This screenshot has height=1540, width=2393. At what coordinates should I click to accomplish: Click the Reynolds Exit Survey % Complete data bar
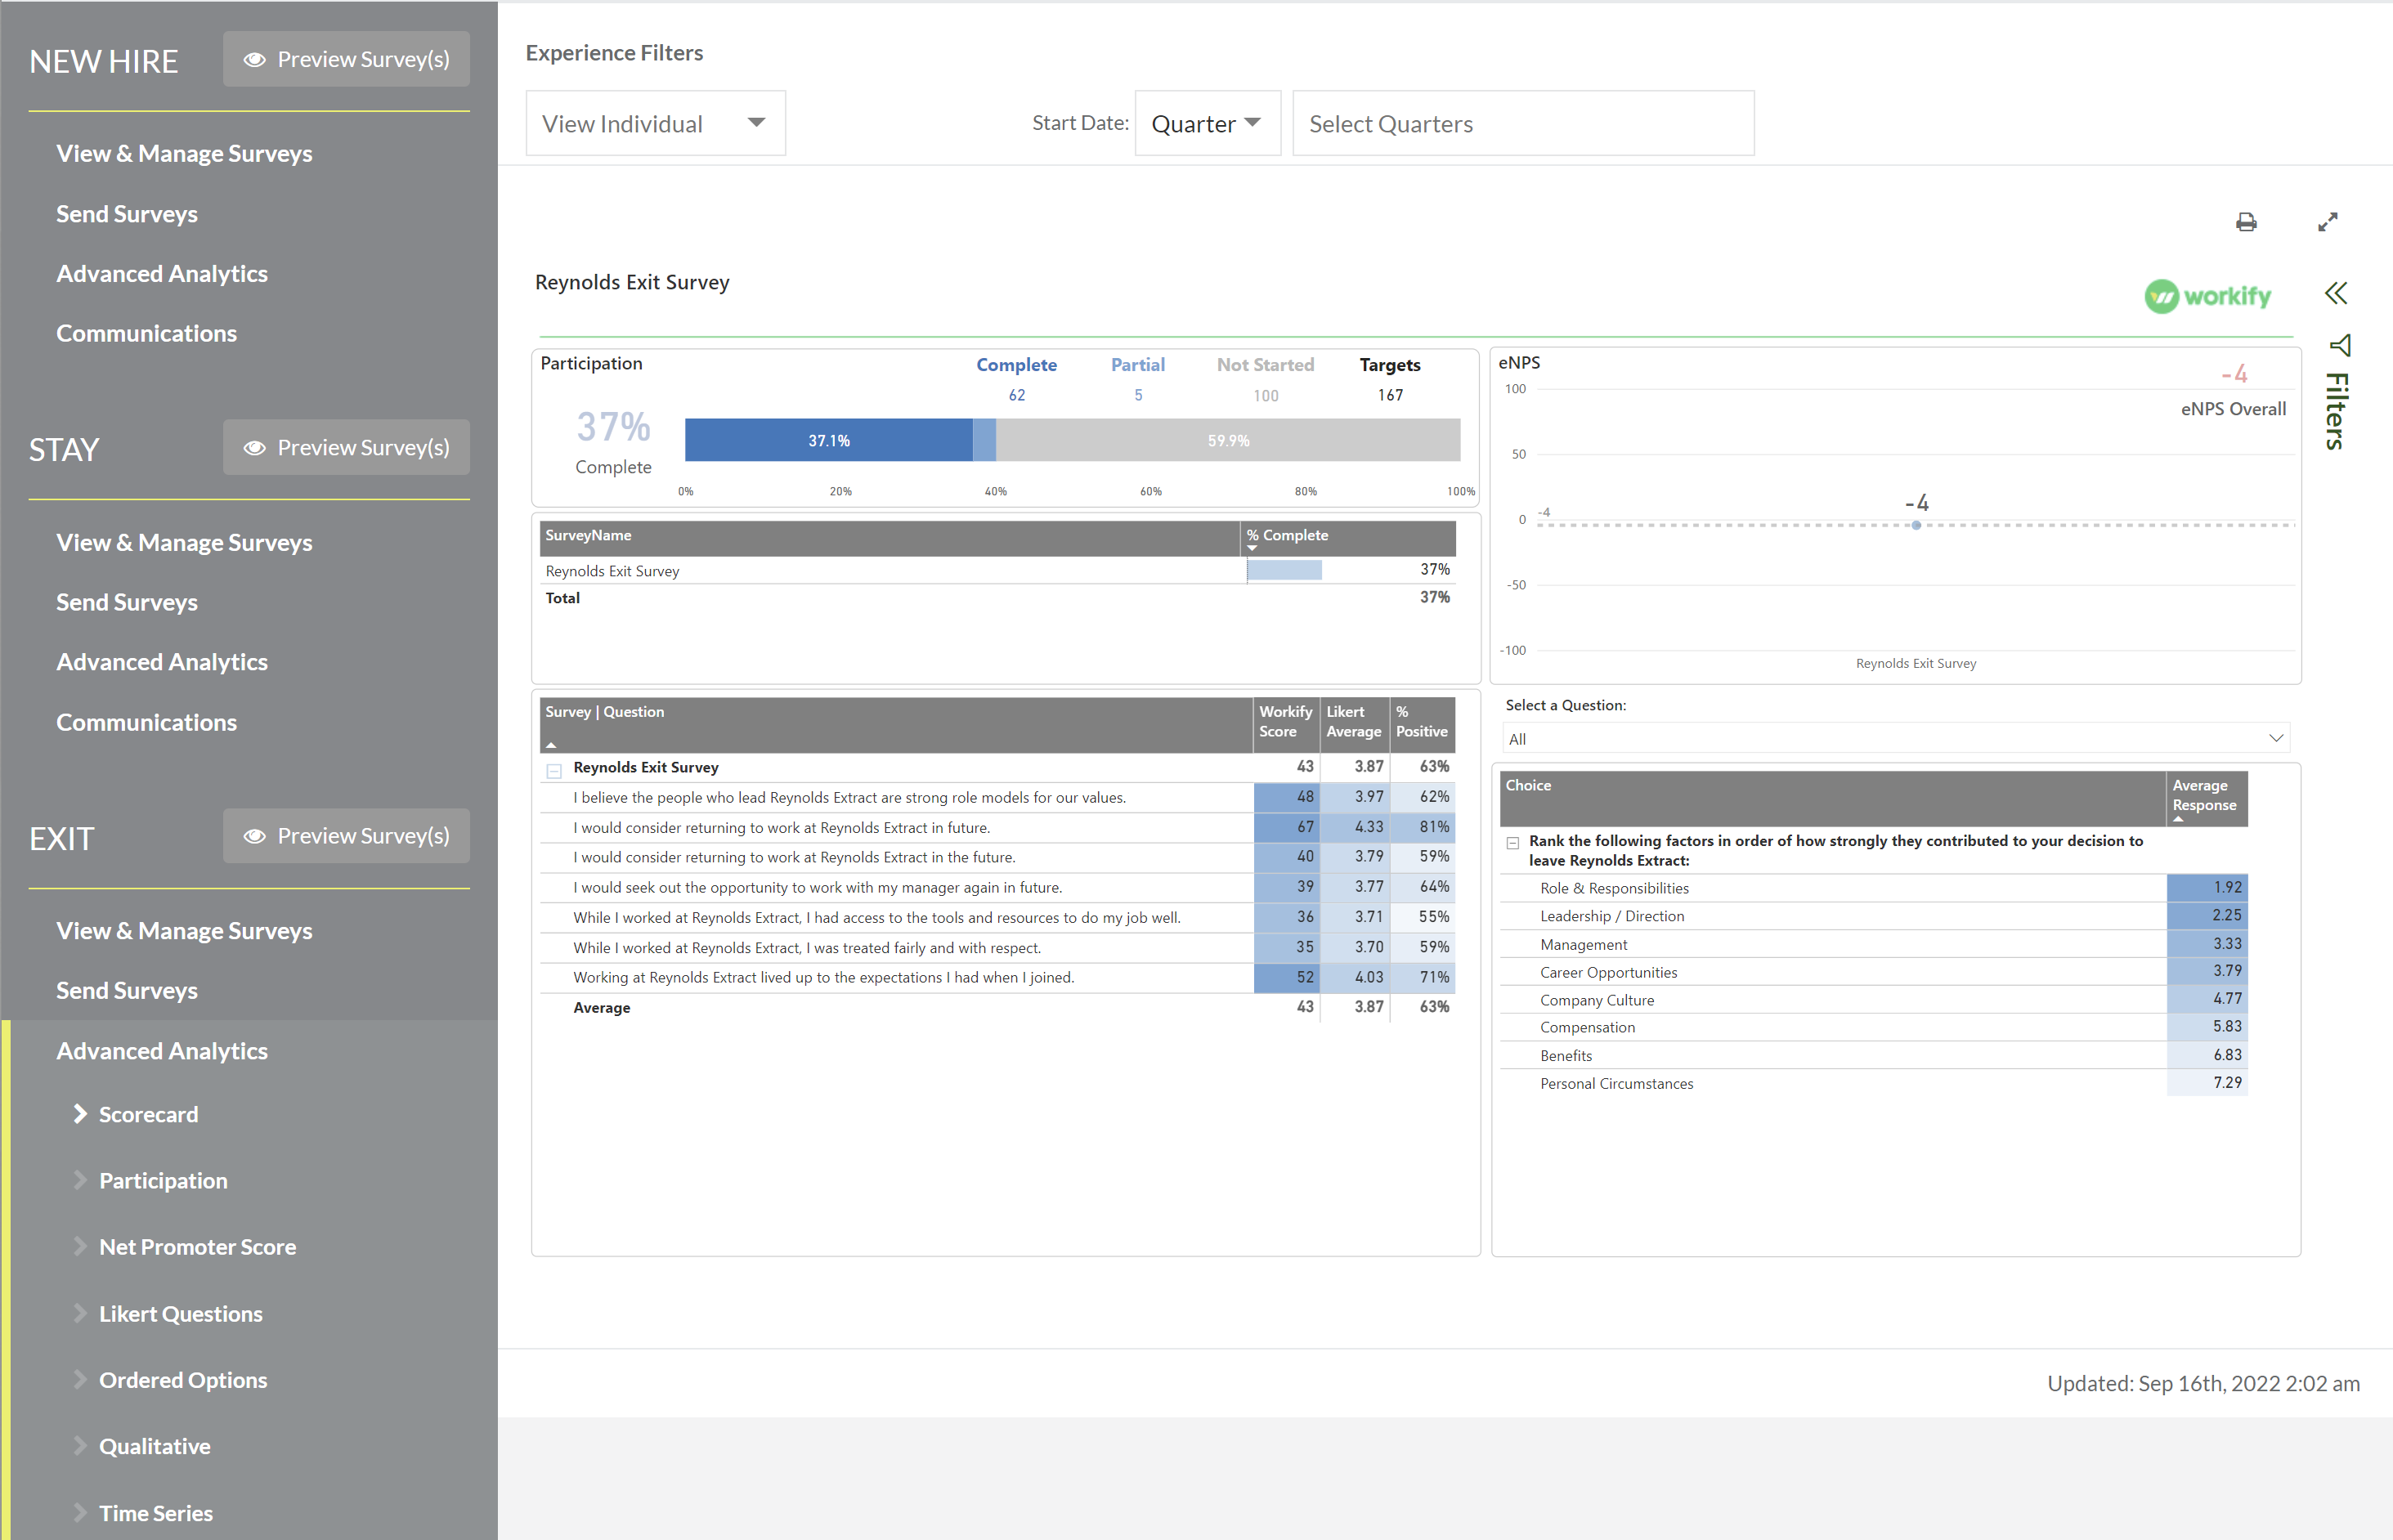tap(1284, 570)
